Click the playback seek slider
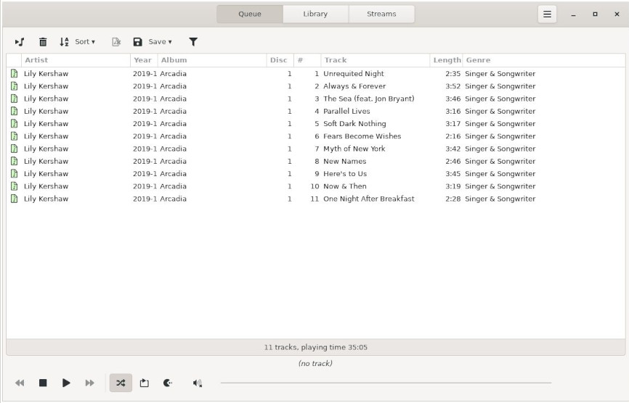The image size is (629, 403). click(385, 383)
